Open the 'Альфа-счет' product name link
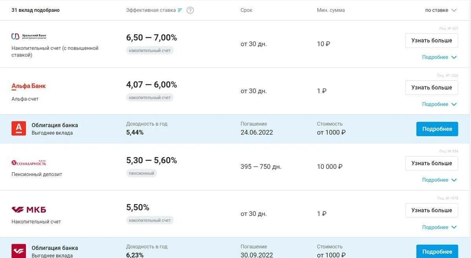Image resolution: width=471 pixels, height=258 pixels. pyautogui.click(x=25, y=99)
